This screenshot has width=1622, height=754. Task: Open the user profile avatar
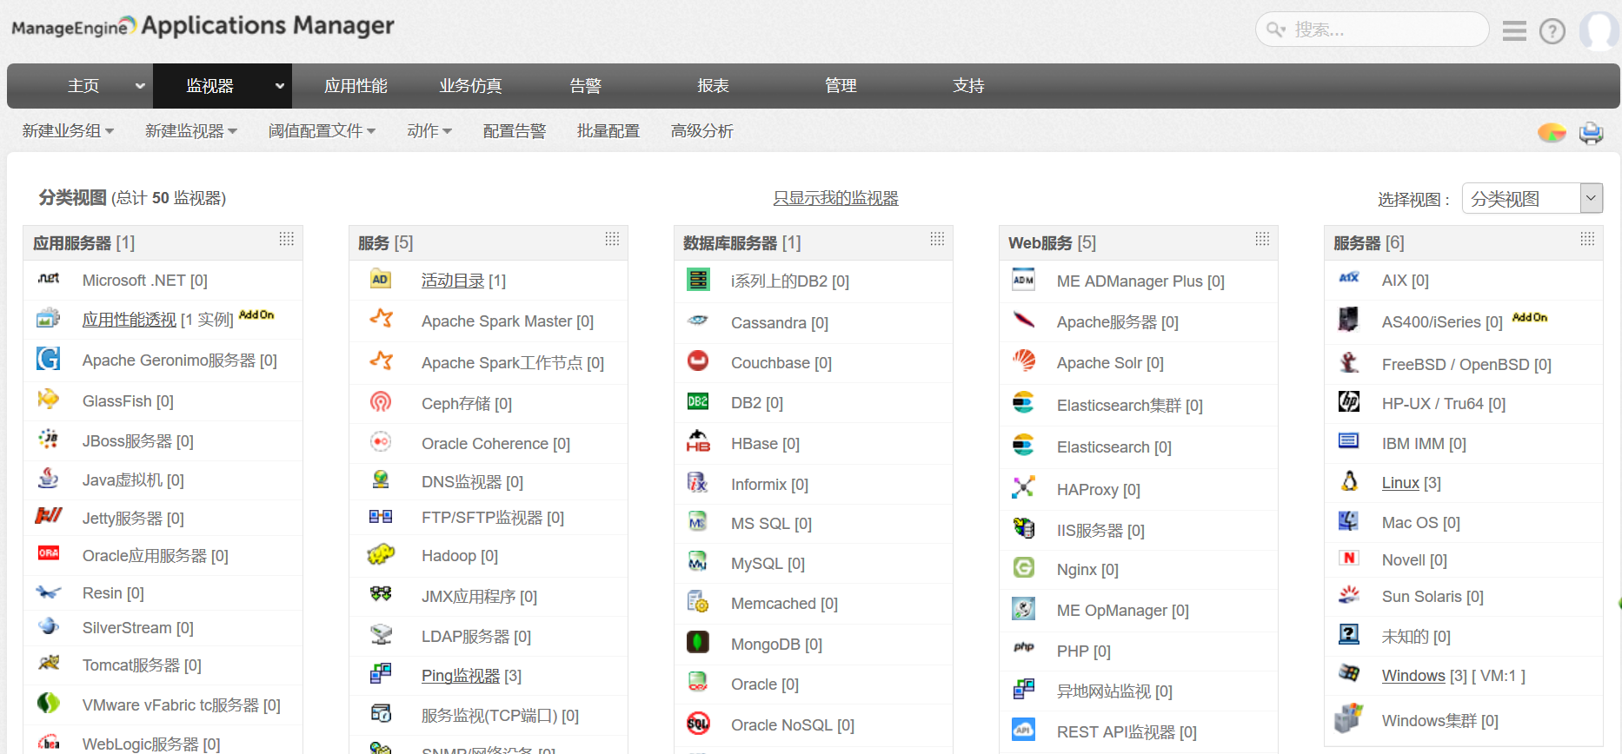coord(1600,31)
